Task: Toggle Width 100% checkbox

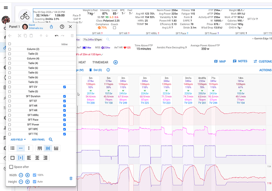Action: 35,175
